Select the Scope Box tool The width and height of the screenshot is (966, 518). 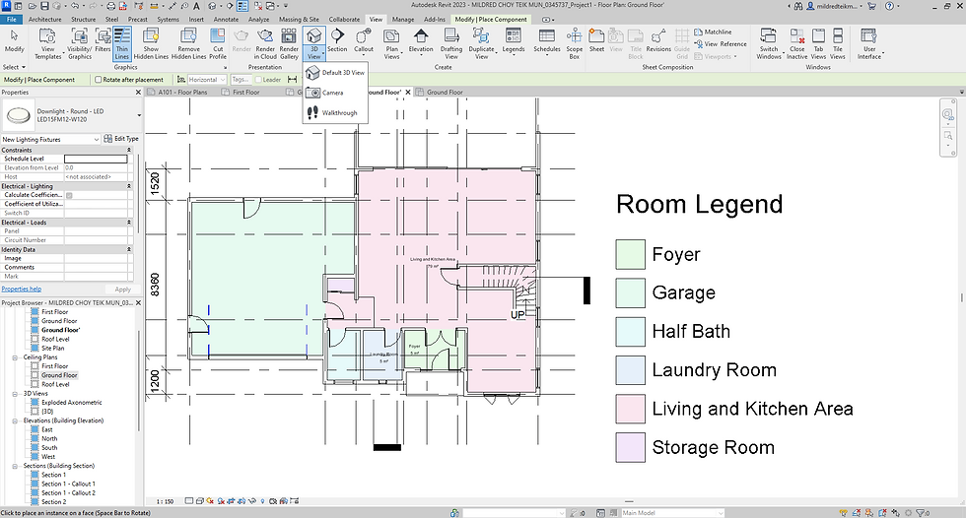tap(574, 43)
